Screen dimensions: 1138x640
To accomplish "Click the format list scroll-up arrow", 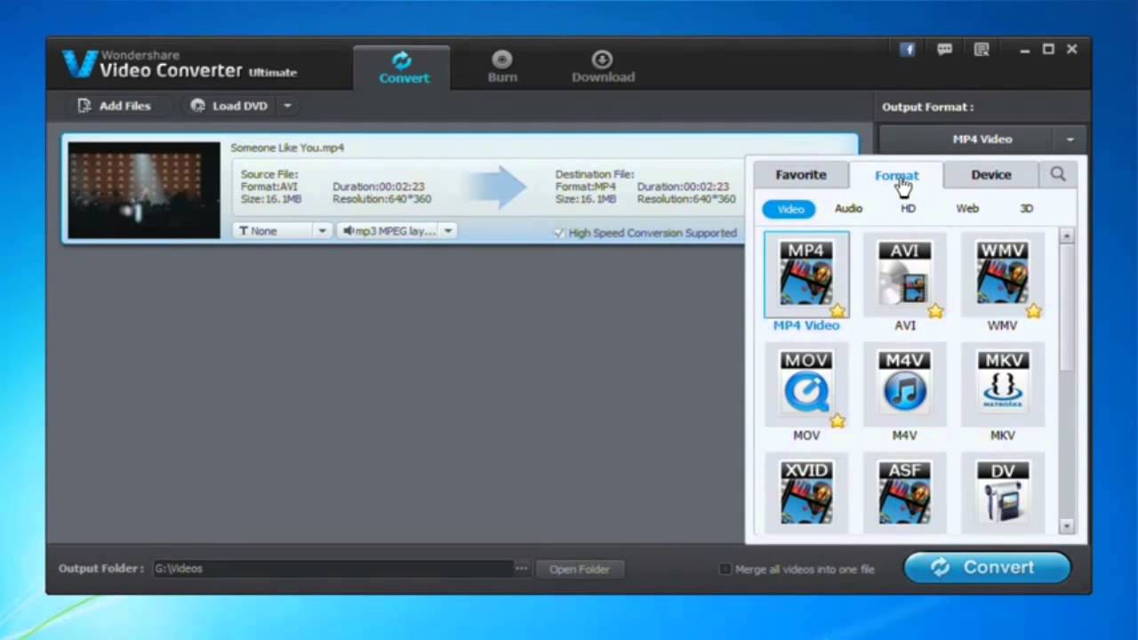I will click(x=1067, y=236).
